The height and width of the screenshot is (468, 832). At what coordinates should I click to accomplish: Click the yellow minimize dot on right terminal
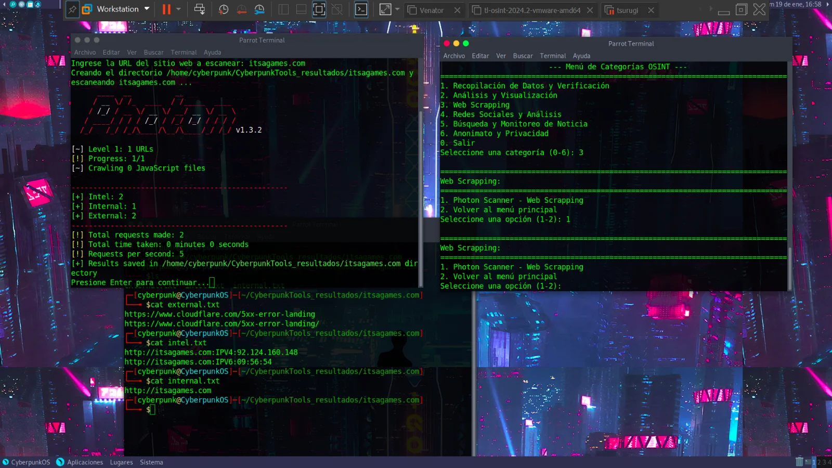tap(456, 43)
